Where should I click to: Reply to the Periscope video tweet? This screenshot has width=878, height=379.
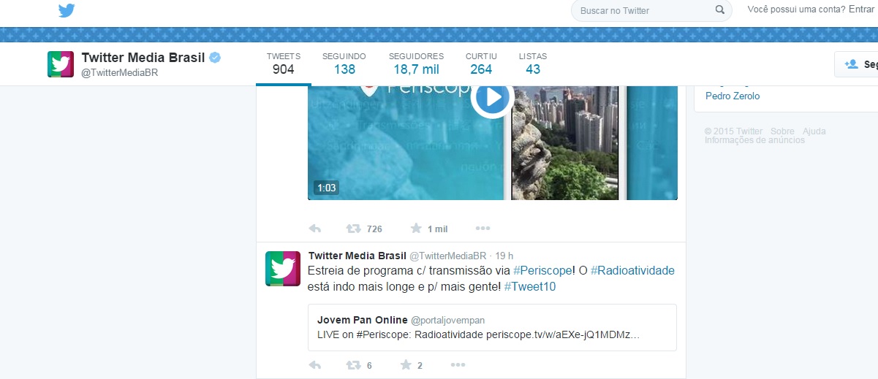(315, 229)
